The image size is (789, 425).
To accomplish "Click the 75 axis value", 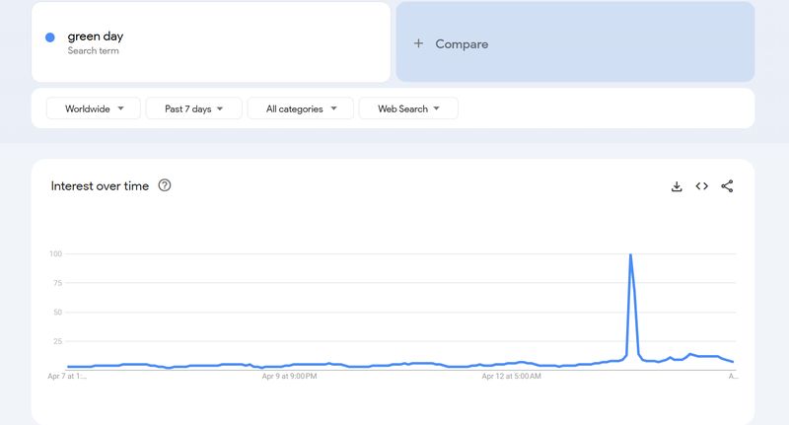I will tap(58, 283).
